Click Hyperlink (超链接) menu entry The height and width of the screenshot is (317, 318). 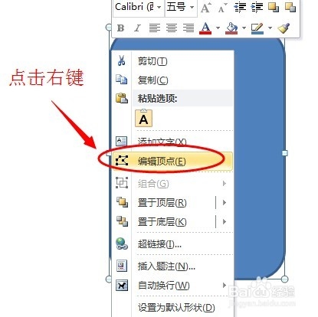click(172, 244)
